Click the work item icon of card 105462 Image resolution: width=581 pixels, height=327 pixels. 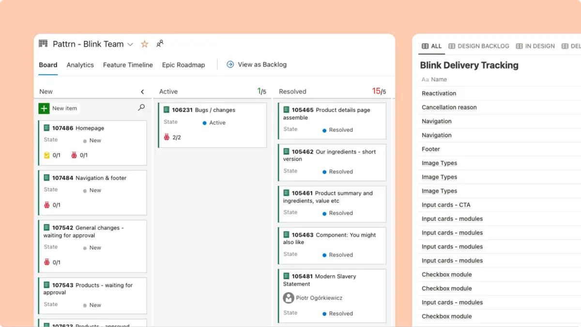pyautogui.click(x=286, y=152)
